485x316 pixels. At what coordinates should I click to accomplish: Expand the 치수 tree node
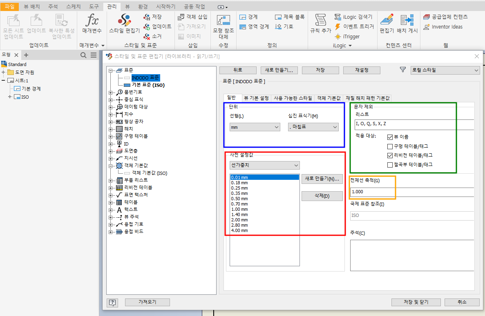pyautogui.click(x=110, y=115)
